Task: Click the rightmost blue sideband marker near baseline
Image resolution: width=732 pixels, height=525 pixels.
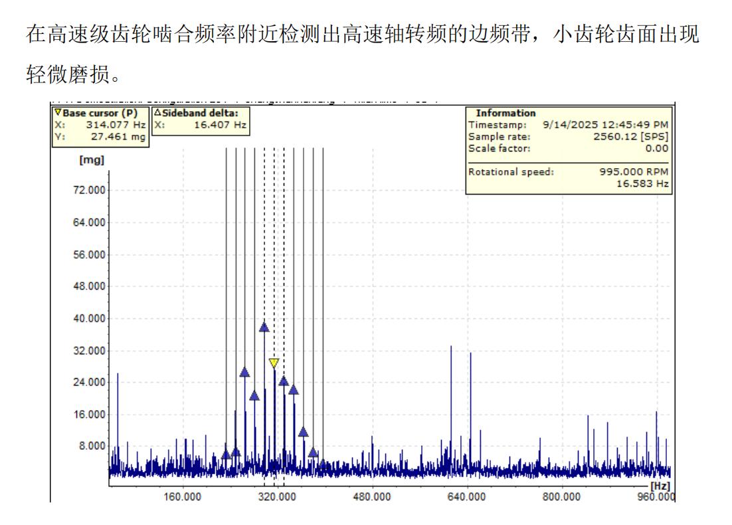Action: tap(323, 462)
